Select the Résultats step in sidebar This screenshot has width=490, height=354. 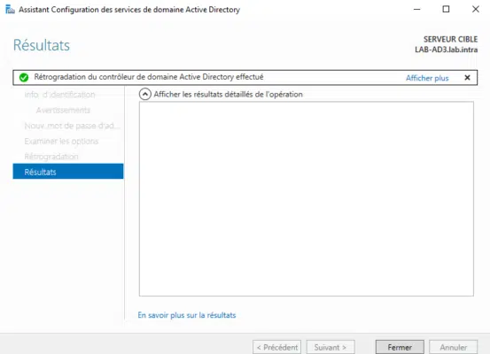(68, 172)
